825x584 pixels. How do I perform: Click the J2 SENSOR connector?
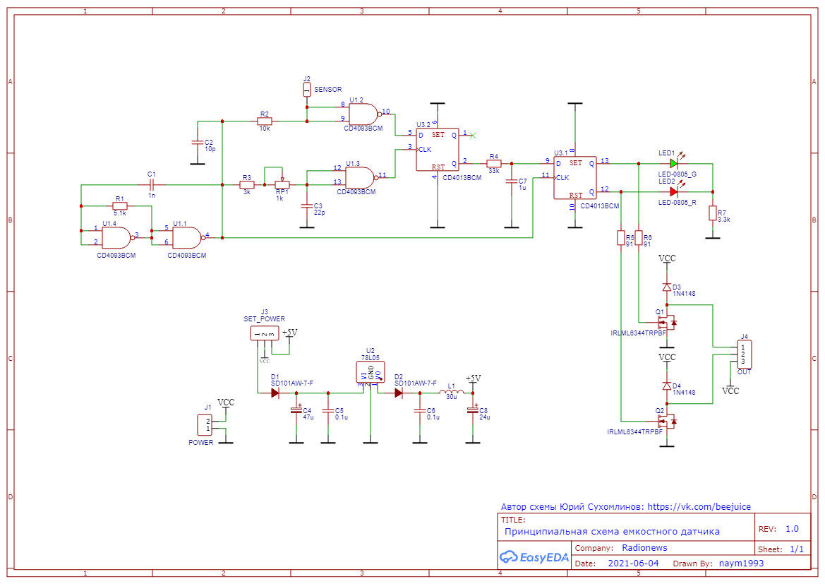click(x=307, y=90)
